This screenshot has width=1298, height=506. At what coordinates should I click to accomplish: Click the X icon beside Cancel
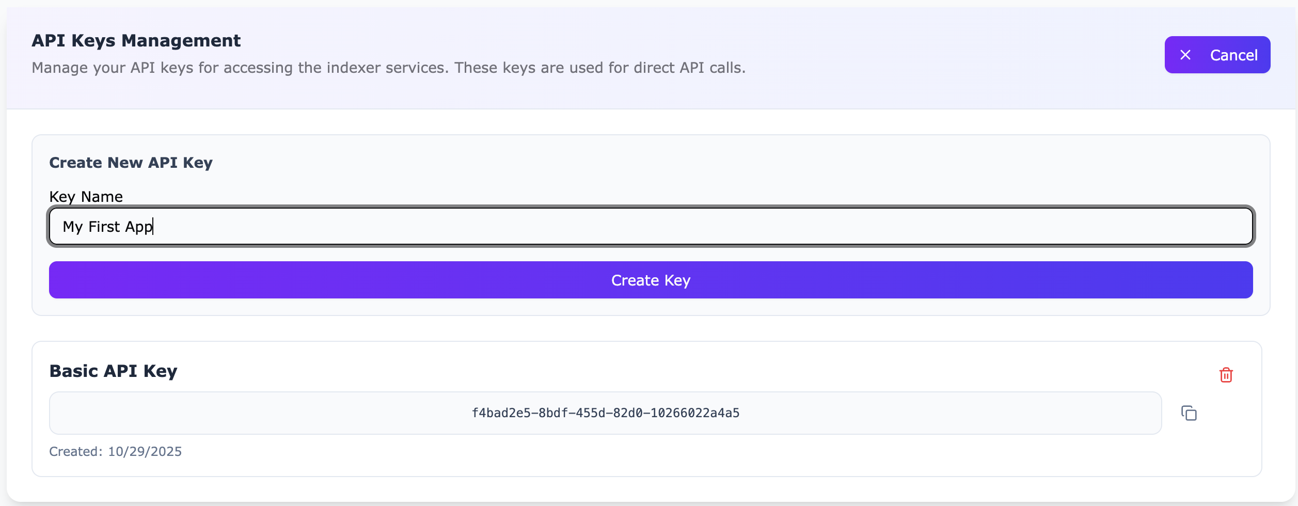(x=1185, y=55)
